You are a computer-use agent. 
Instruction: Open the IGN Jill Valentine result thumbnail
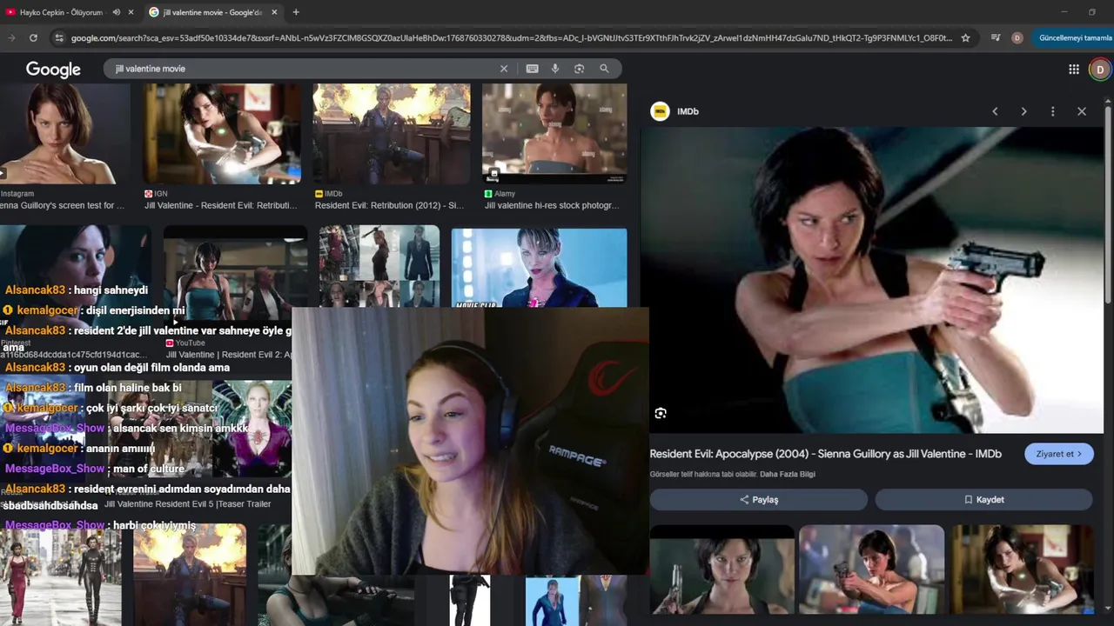(222, 134)
